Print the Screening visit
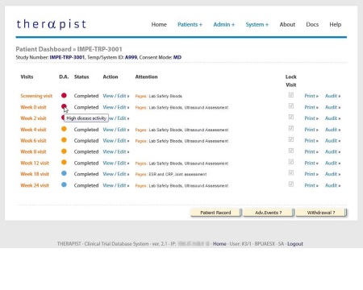 pyautogui.click(x=311, y=96)
